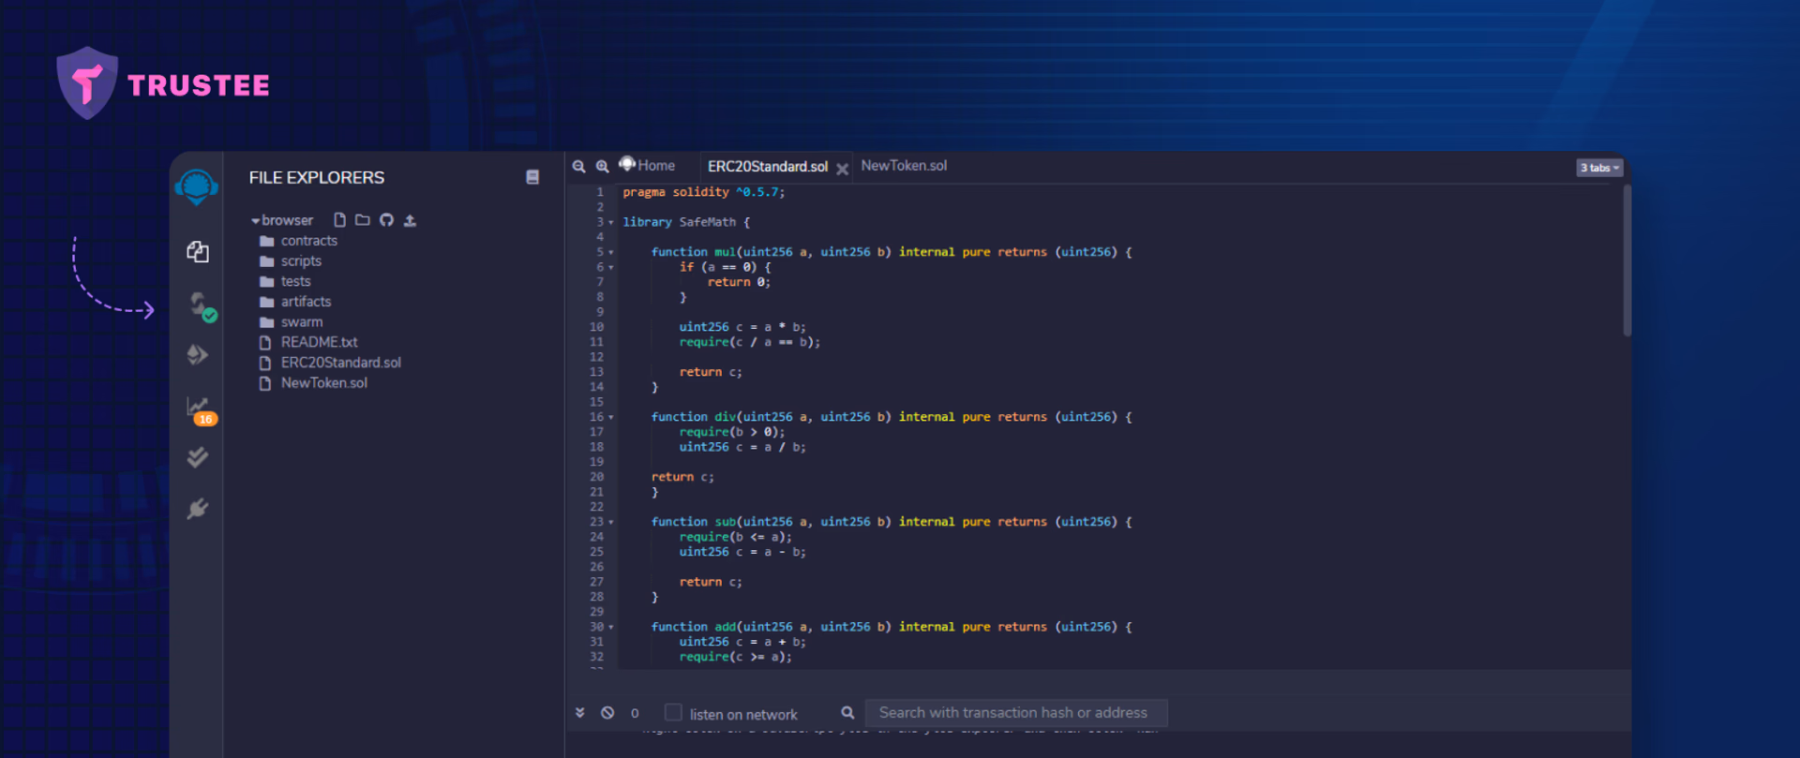Click the transaction hash search field
The width and height of the screenshot is (1800, 758).
(1015, 713)
